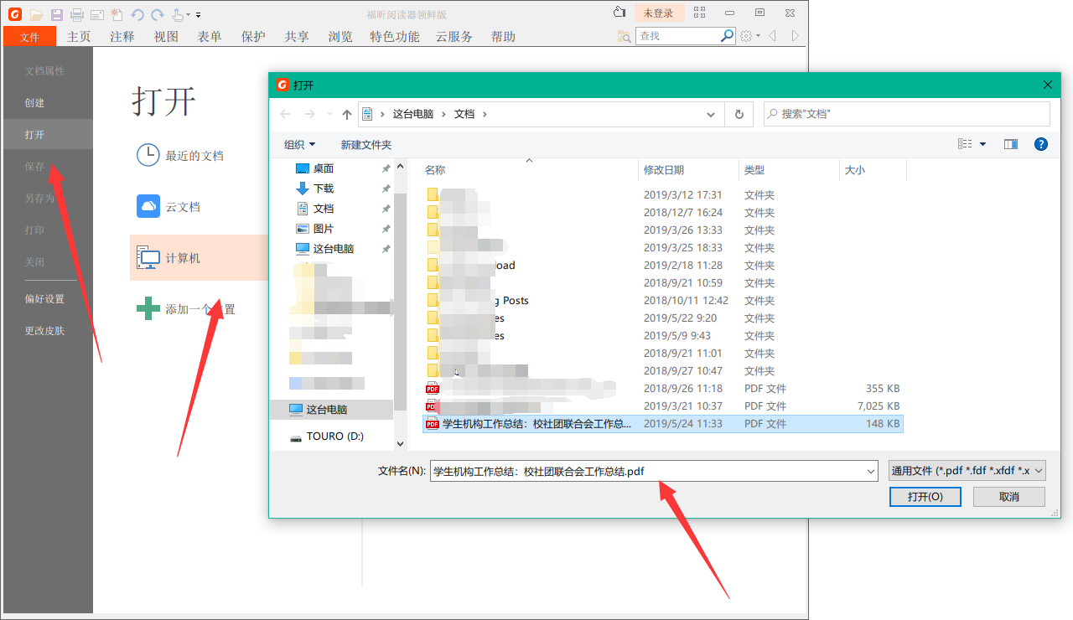Click the next result right triangle icon
This screenshot has width=1073, height=620.
(795, 36)
